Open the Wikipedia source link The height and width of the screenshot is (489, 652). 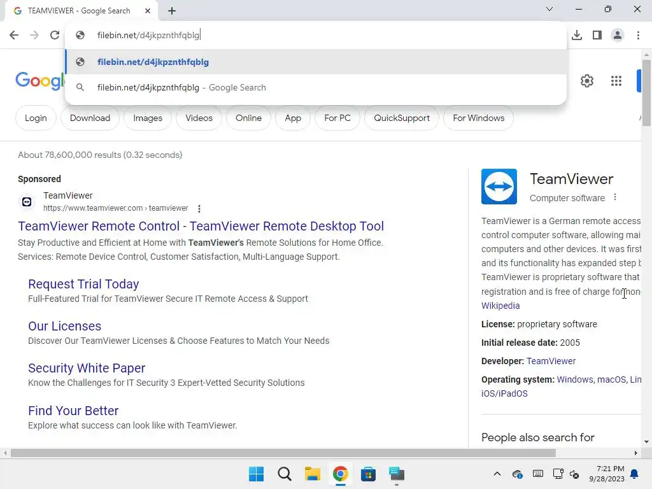500,306
